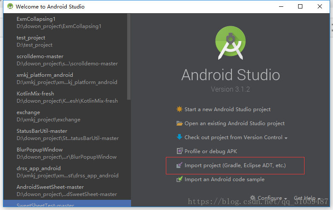The image size is (333, 210).
Task: Check out project from Version Control
Action: coord(233,137)
